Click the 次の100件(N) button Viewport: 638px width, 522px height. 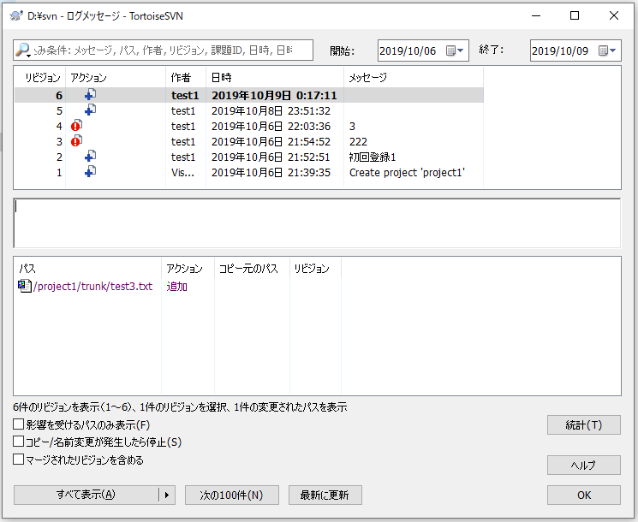pyautogui.click(x=231, y=495)
